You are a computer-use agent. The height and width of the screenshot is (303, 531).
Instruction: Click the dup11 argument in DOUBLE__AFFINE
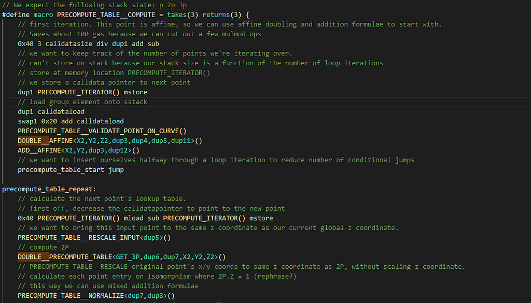click(x=181, y=141)
